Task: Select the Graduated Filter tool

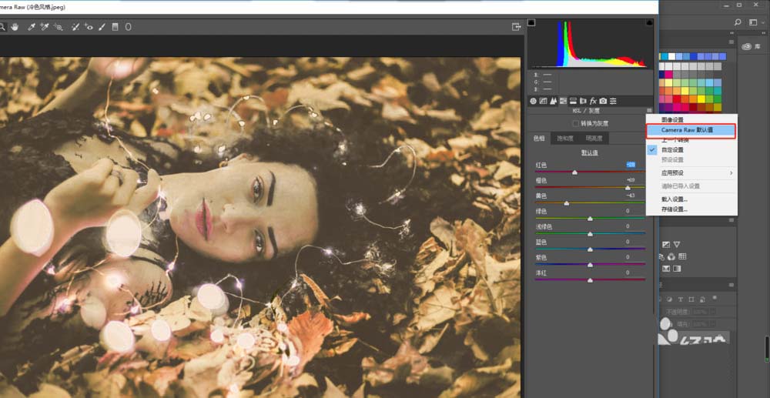Action: tap(115, 27)
